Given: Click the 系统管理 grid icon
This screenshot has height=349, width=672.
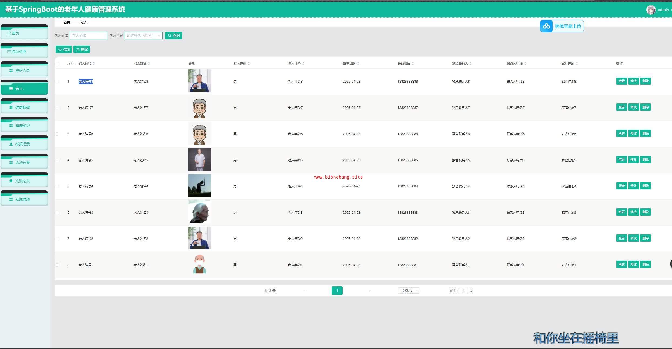Looking at the screenshot, I should point(11,199).
